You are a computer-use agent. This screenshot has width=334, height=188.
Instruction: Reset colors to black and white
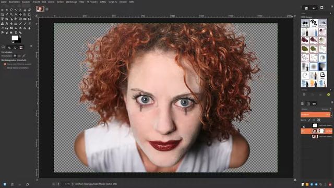tap(13, 42)
